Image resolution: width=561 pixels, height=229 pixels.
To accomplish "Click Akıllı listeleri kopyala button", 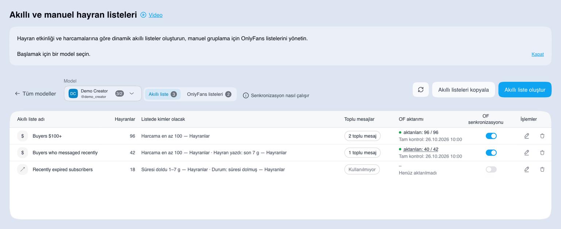I will [463, 89].
